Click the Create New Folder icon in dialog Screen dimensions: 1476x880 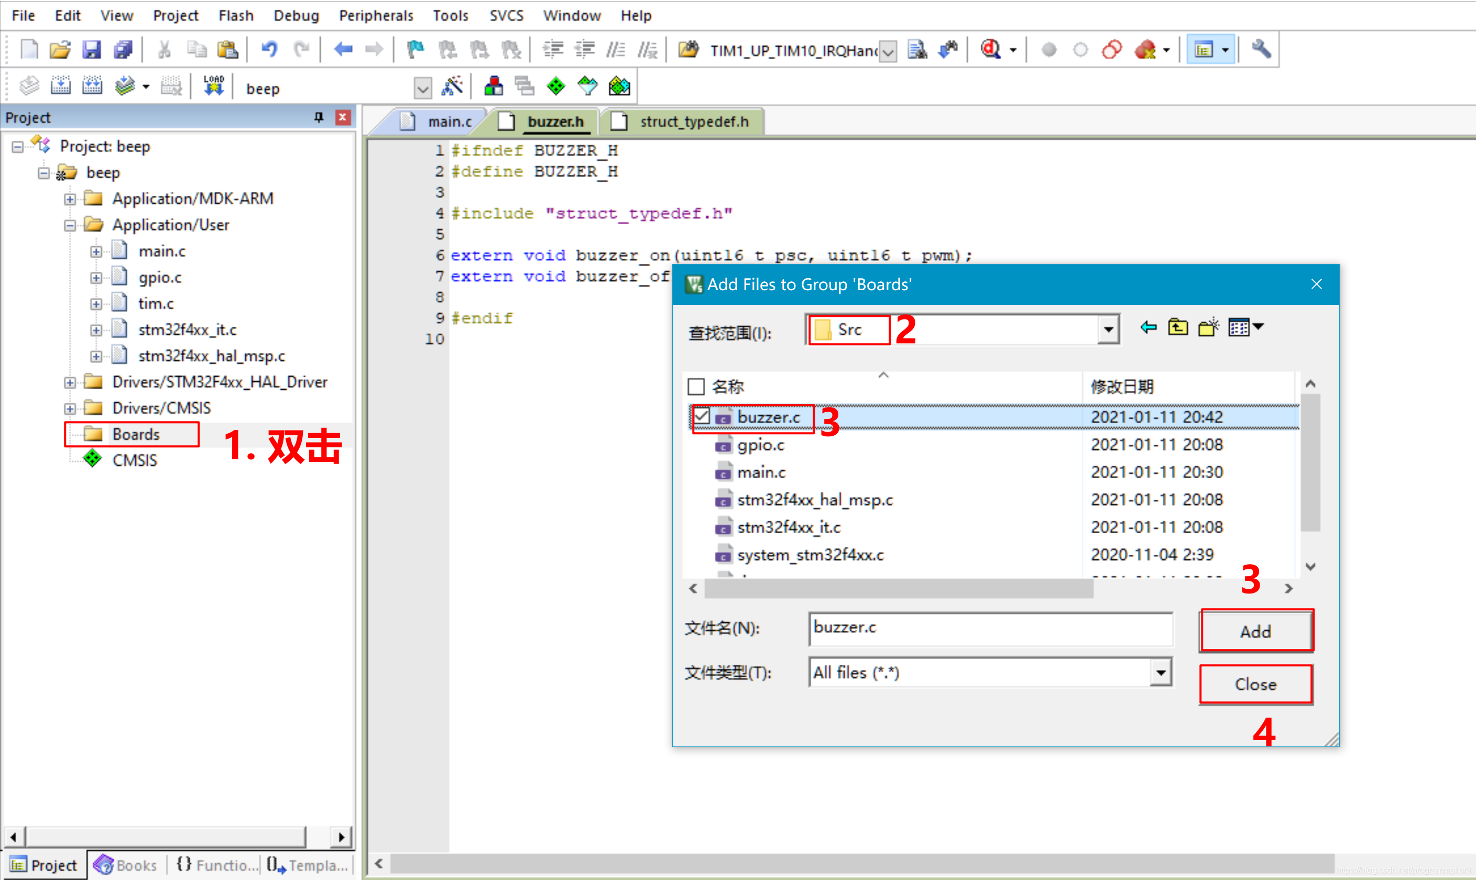(1208, 328)
